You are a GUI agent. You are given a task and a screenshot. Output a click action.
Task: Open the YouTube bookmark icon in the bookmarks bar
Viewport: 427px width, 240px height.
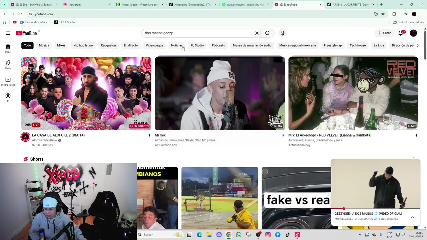click(15, 22)
